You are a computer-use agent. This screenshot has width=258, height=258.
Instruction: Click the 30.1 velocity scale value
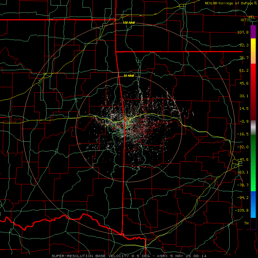(244, 96)
